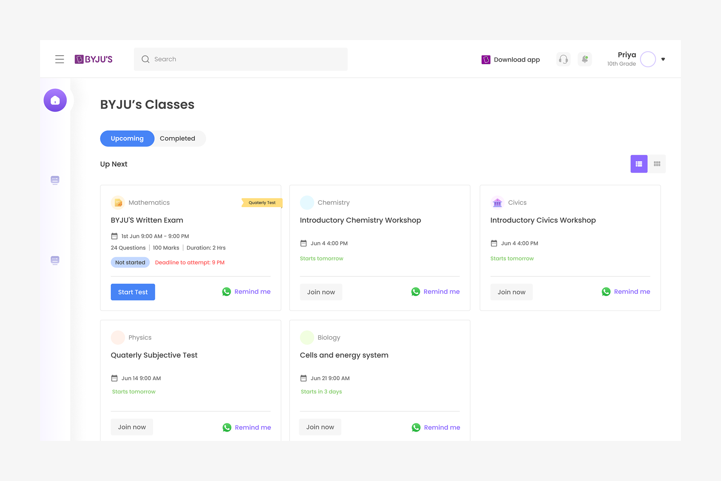Click the Civics building icon
721x481 pixels.
[x=497, y=203]
